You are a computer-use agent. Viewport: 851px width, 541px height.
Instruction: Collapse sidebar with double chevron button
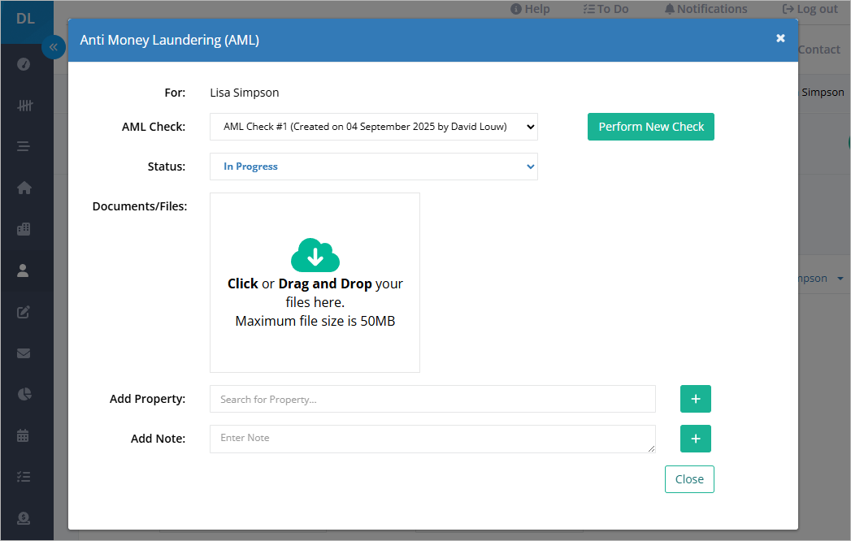53,47
